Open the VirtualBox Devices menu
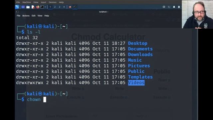The height and width of the screenshot is (120, 213). tap(53, 2)
